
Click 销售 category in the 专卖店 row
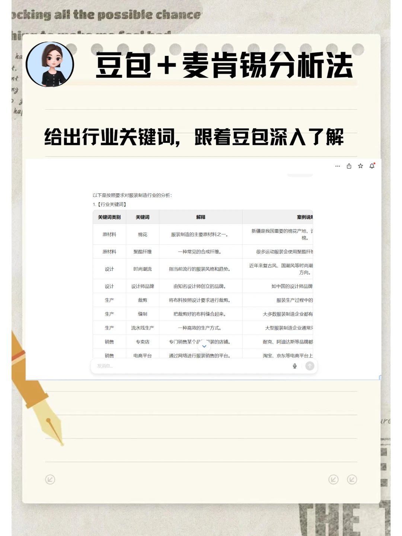109,342
